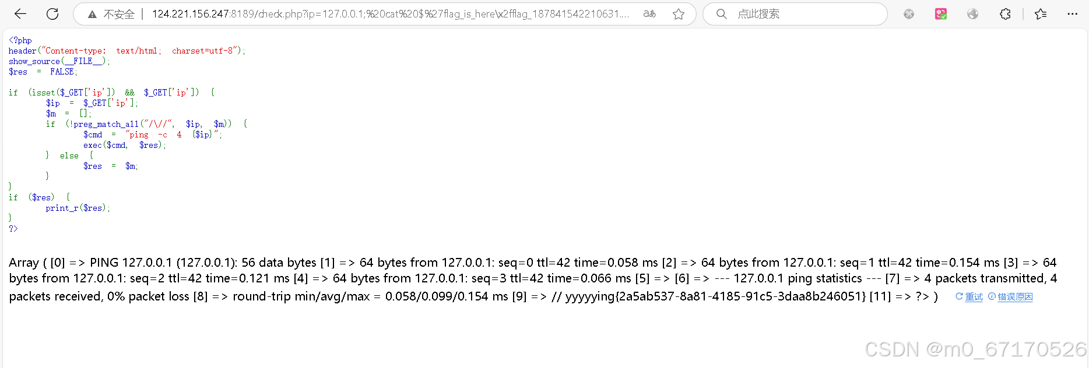Toggle bookmark star for this page
Image resolution: width=1089 pixels, height=368 pixels.
tap(679, 13)
